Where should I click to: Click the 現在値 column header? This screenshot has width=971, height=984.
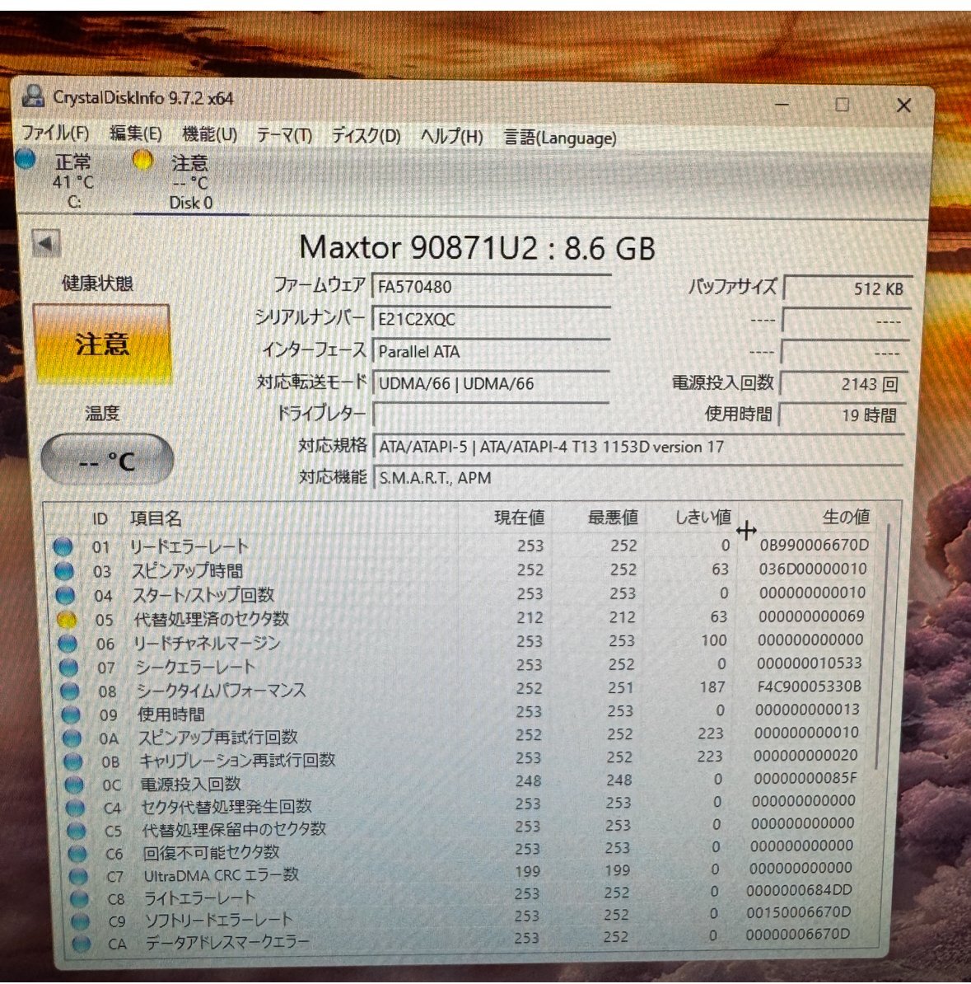coord(519,518)
